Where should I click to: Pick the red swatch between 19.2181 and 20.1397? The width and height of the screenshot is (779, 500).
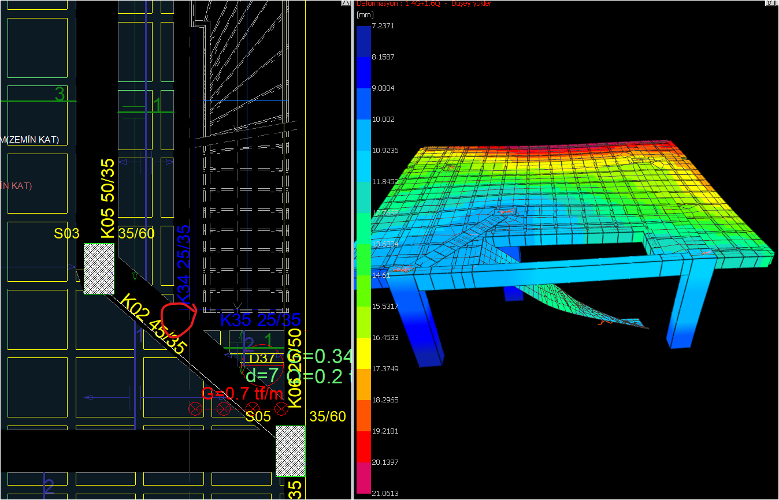363,447
